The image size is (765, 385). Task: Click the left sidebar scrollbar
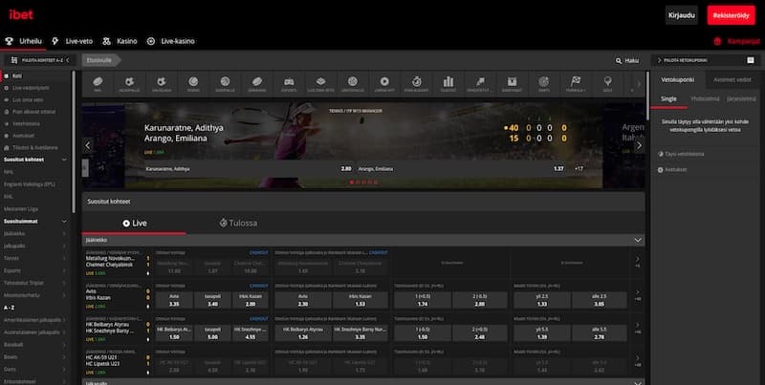[74, 141]
